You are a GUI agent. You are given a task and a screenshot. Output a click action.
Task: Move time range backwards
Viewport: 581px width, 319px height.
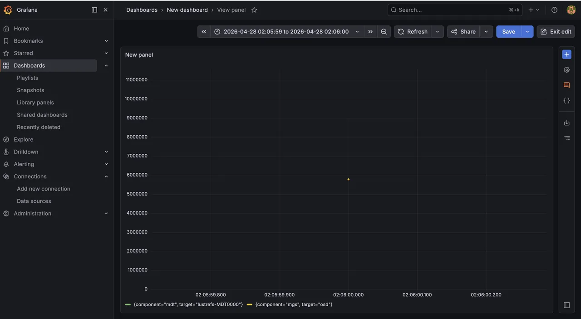coord(204,31)
